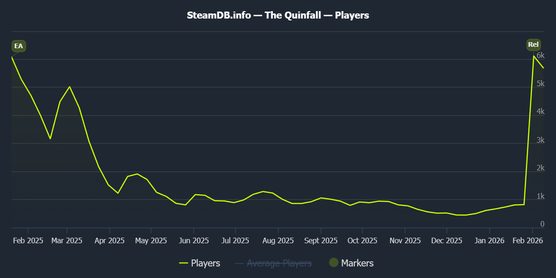Click the strikethrough Average Players legend line

(x=240, y=264)
